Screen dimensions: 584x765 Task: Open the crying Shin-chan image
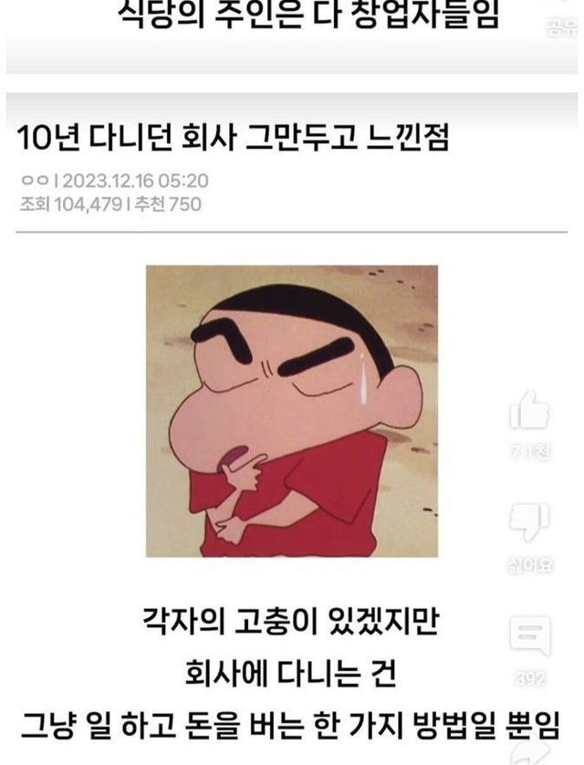(292, 412)
